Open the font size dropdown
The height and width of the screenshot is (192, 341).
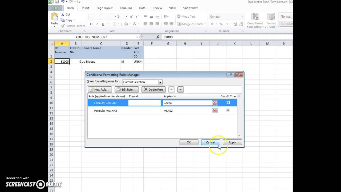126,17
